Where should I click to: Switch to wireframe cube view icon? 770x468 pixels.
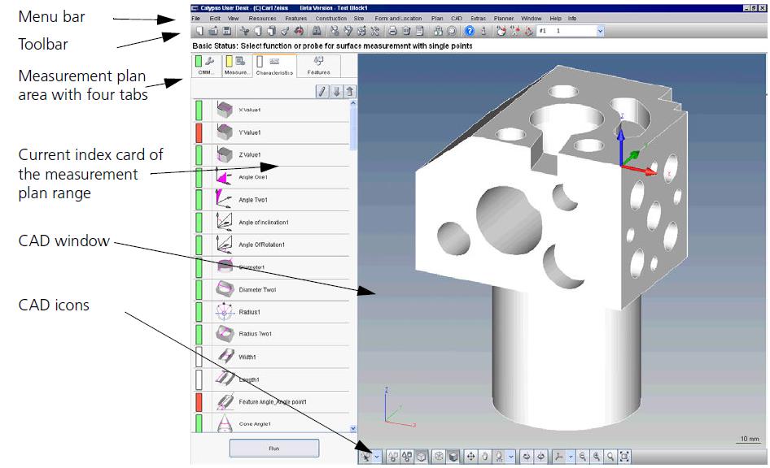(x=439, y=457)
